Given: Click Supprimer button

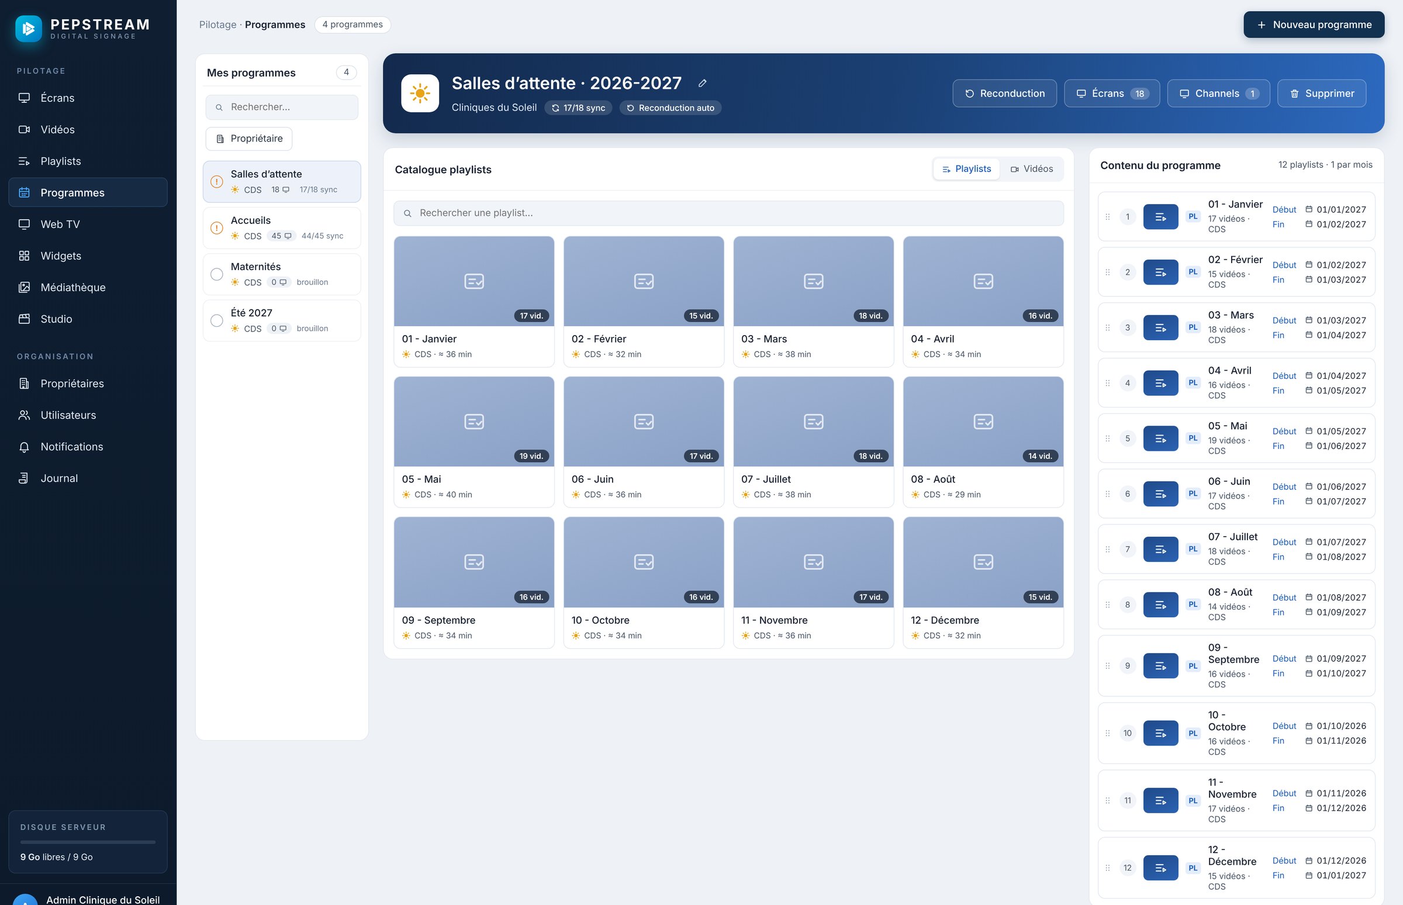Looking at the screenshot, I should point(1322,94).
